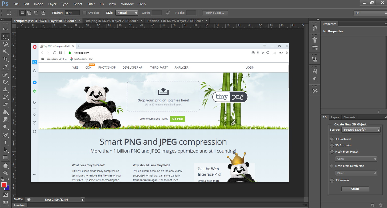Image resolution: width=387 pixels, height=208 pixels.
Task: Open the Image menu
Action: 39,4
